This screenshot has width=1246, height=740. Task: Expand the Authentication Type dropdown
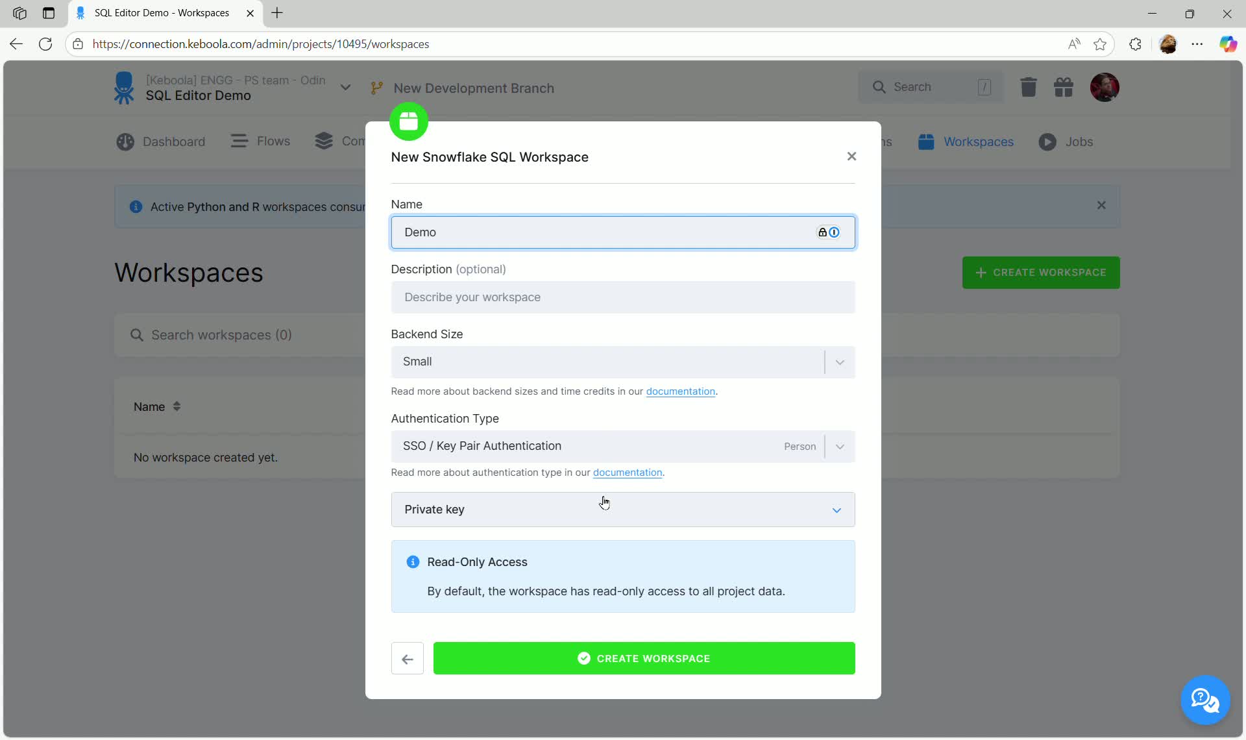point(839,447)
